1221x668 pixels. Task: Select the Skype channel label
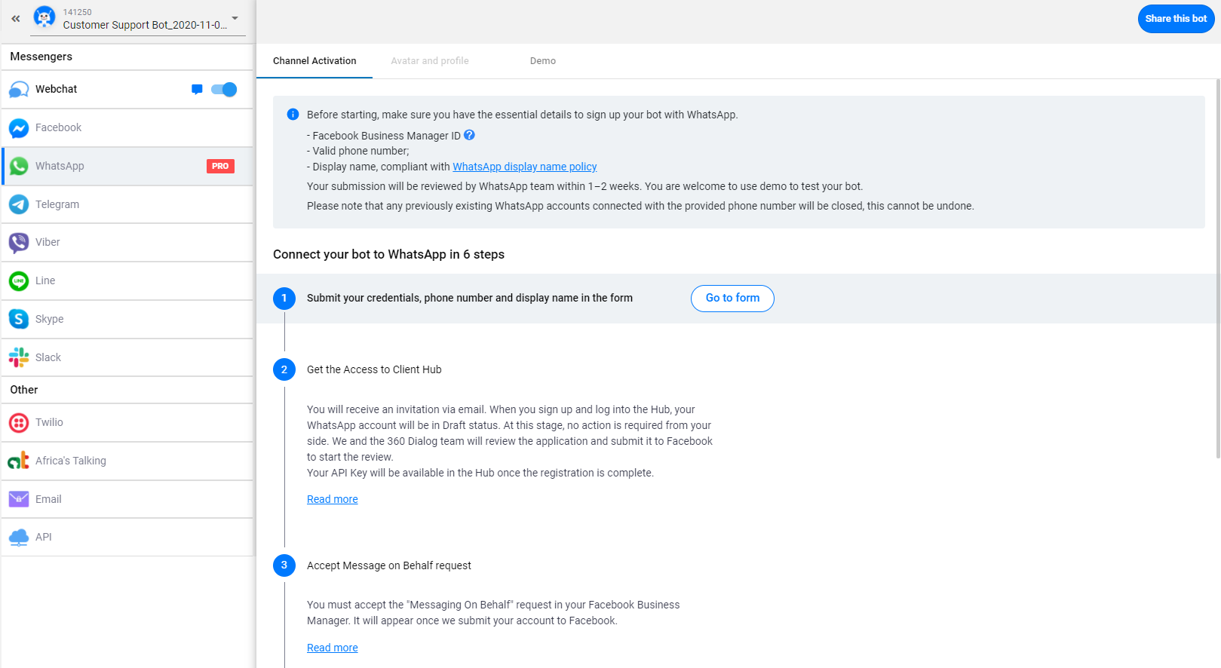coord(50,319)
